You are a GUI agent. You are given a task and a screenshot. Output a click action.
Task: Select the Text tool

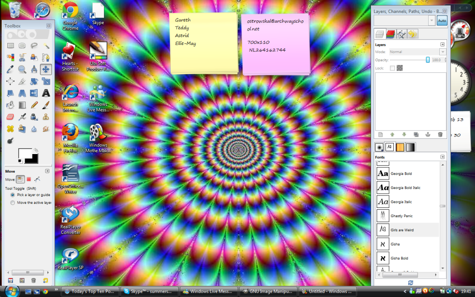point(46,93)
